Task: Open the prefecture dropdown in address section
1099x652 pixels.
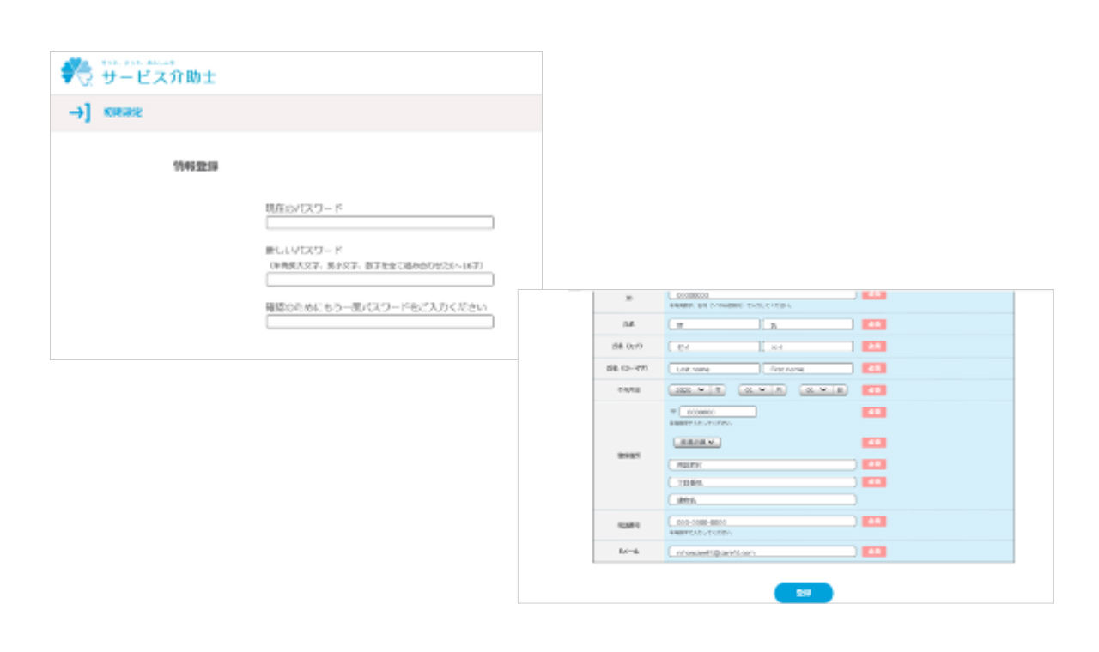Action: click(x=696, y=443)
